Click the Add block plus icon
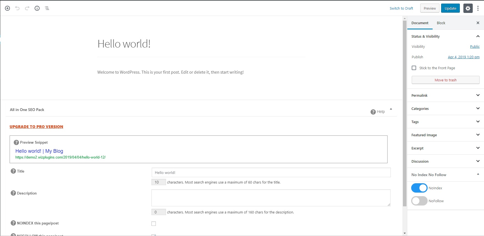 [7, 8]
